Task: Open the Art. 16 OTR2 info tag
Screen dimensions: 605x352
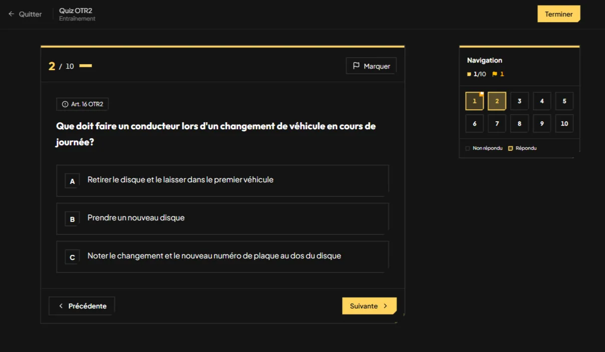Action: pos(82,104)
